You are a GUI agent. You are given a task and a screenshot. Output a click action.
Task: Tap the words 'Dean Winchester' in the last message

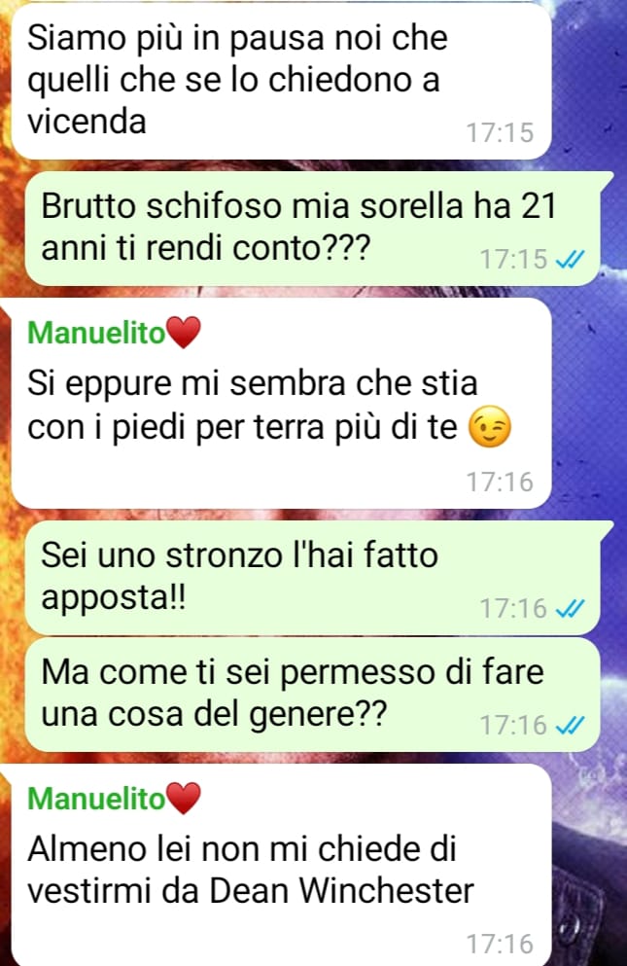pos(341,891)
